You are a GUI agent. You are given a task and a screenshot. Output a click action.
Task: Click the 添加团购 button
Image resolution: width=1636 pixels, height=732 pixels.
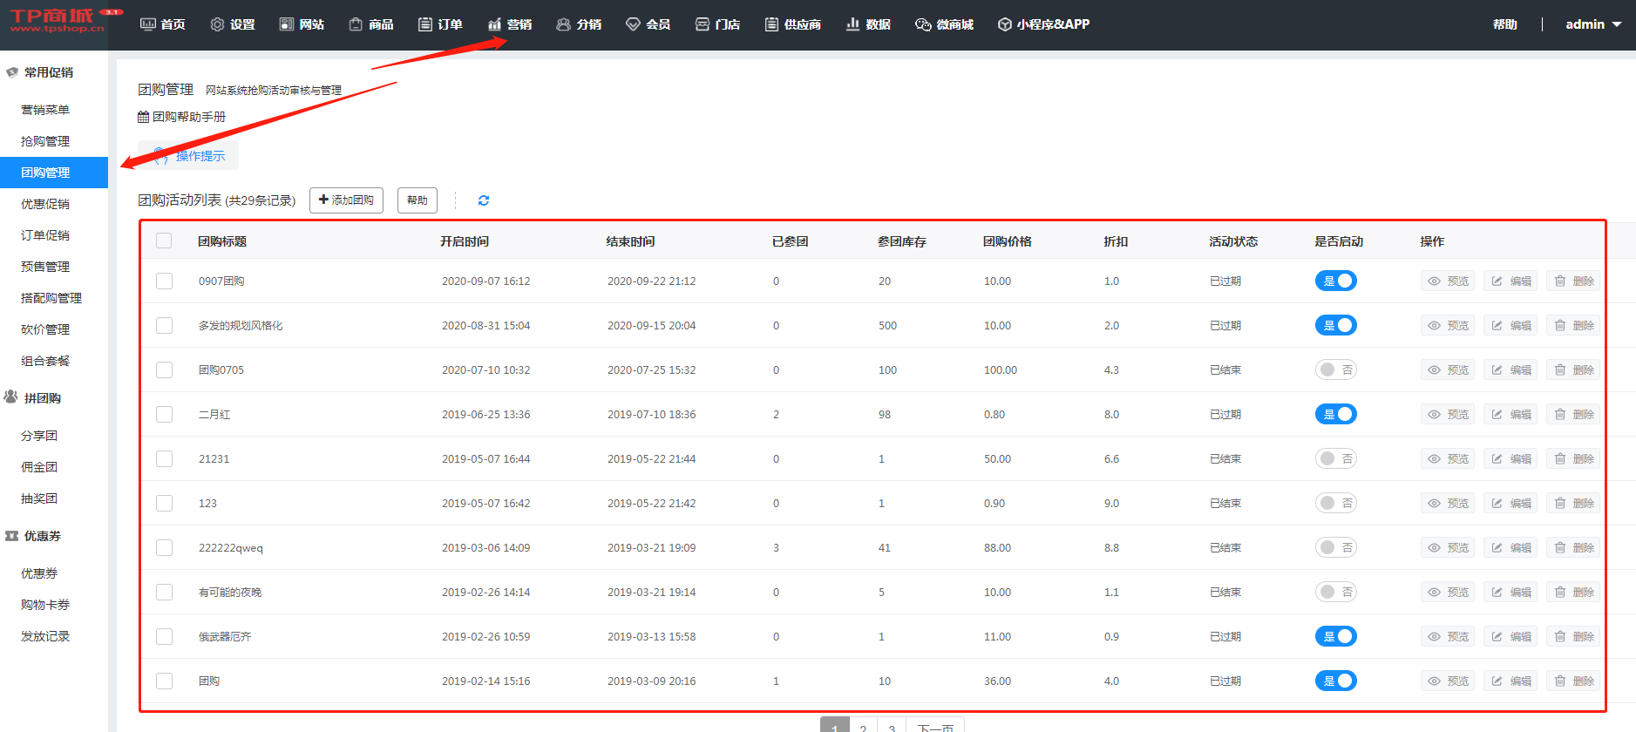[346, 200]
